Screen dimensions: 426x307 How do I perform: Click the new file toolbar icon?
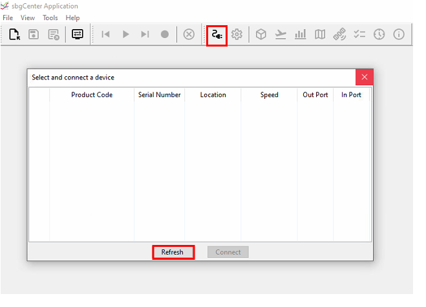[14, 34]
